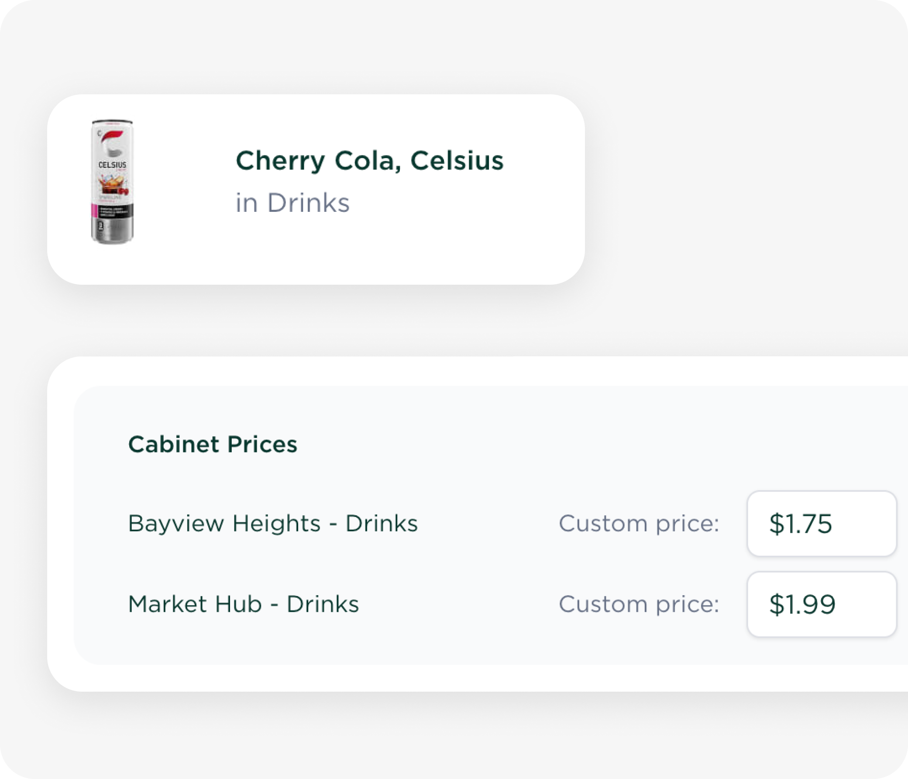908x779 pixels.
Task: Click the Cabinet Prices heading
Action: coord(213,444)
